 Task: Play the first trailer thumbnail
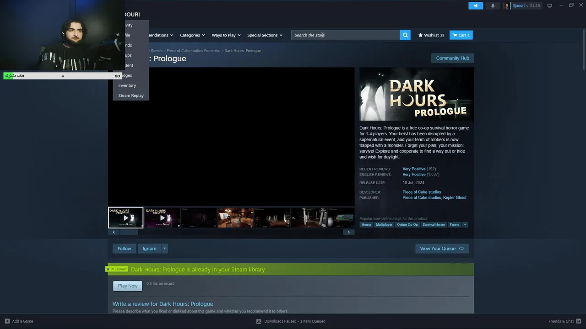(x=125, y=218)
